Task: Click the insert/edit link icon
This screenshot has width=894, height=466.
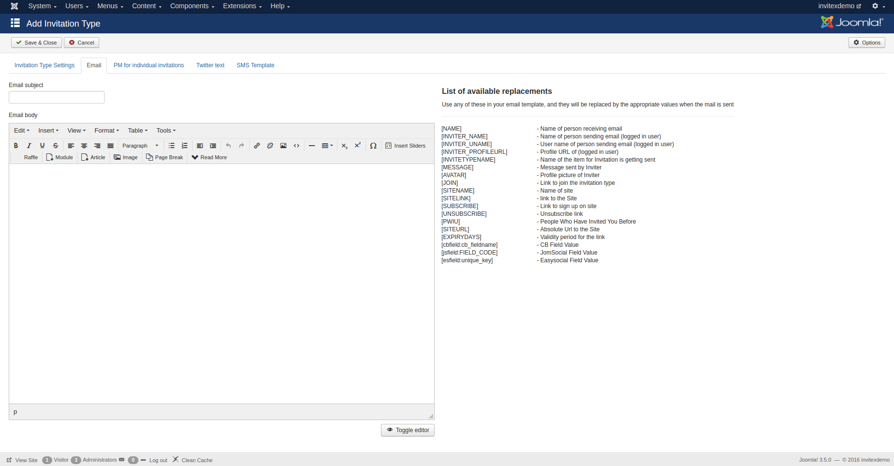Action: coord(257,146)
